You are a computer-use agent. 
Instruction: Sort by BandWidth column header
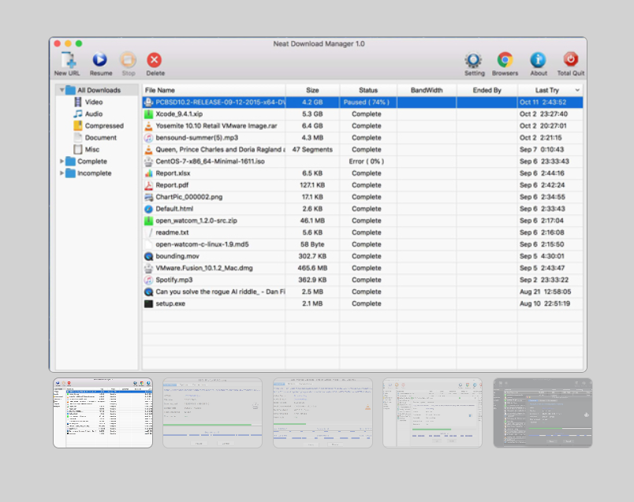pos(427,90)
